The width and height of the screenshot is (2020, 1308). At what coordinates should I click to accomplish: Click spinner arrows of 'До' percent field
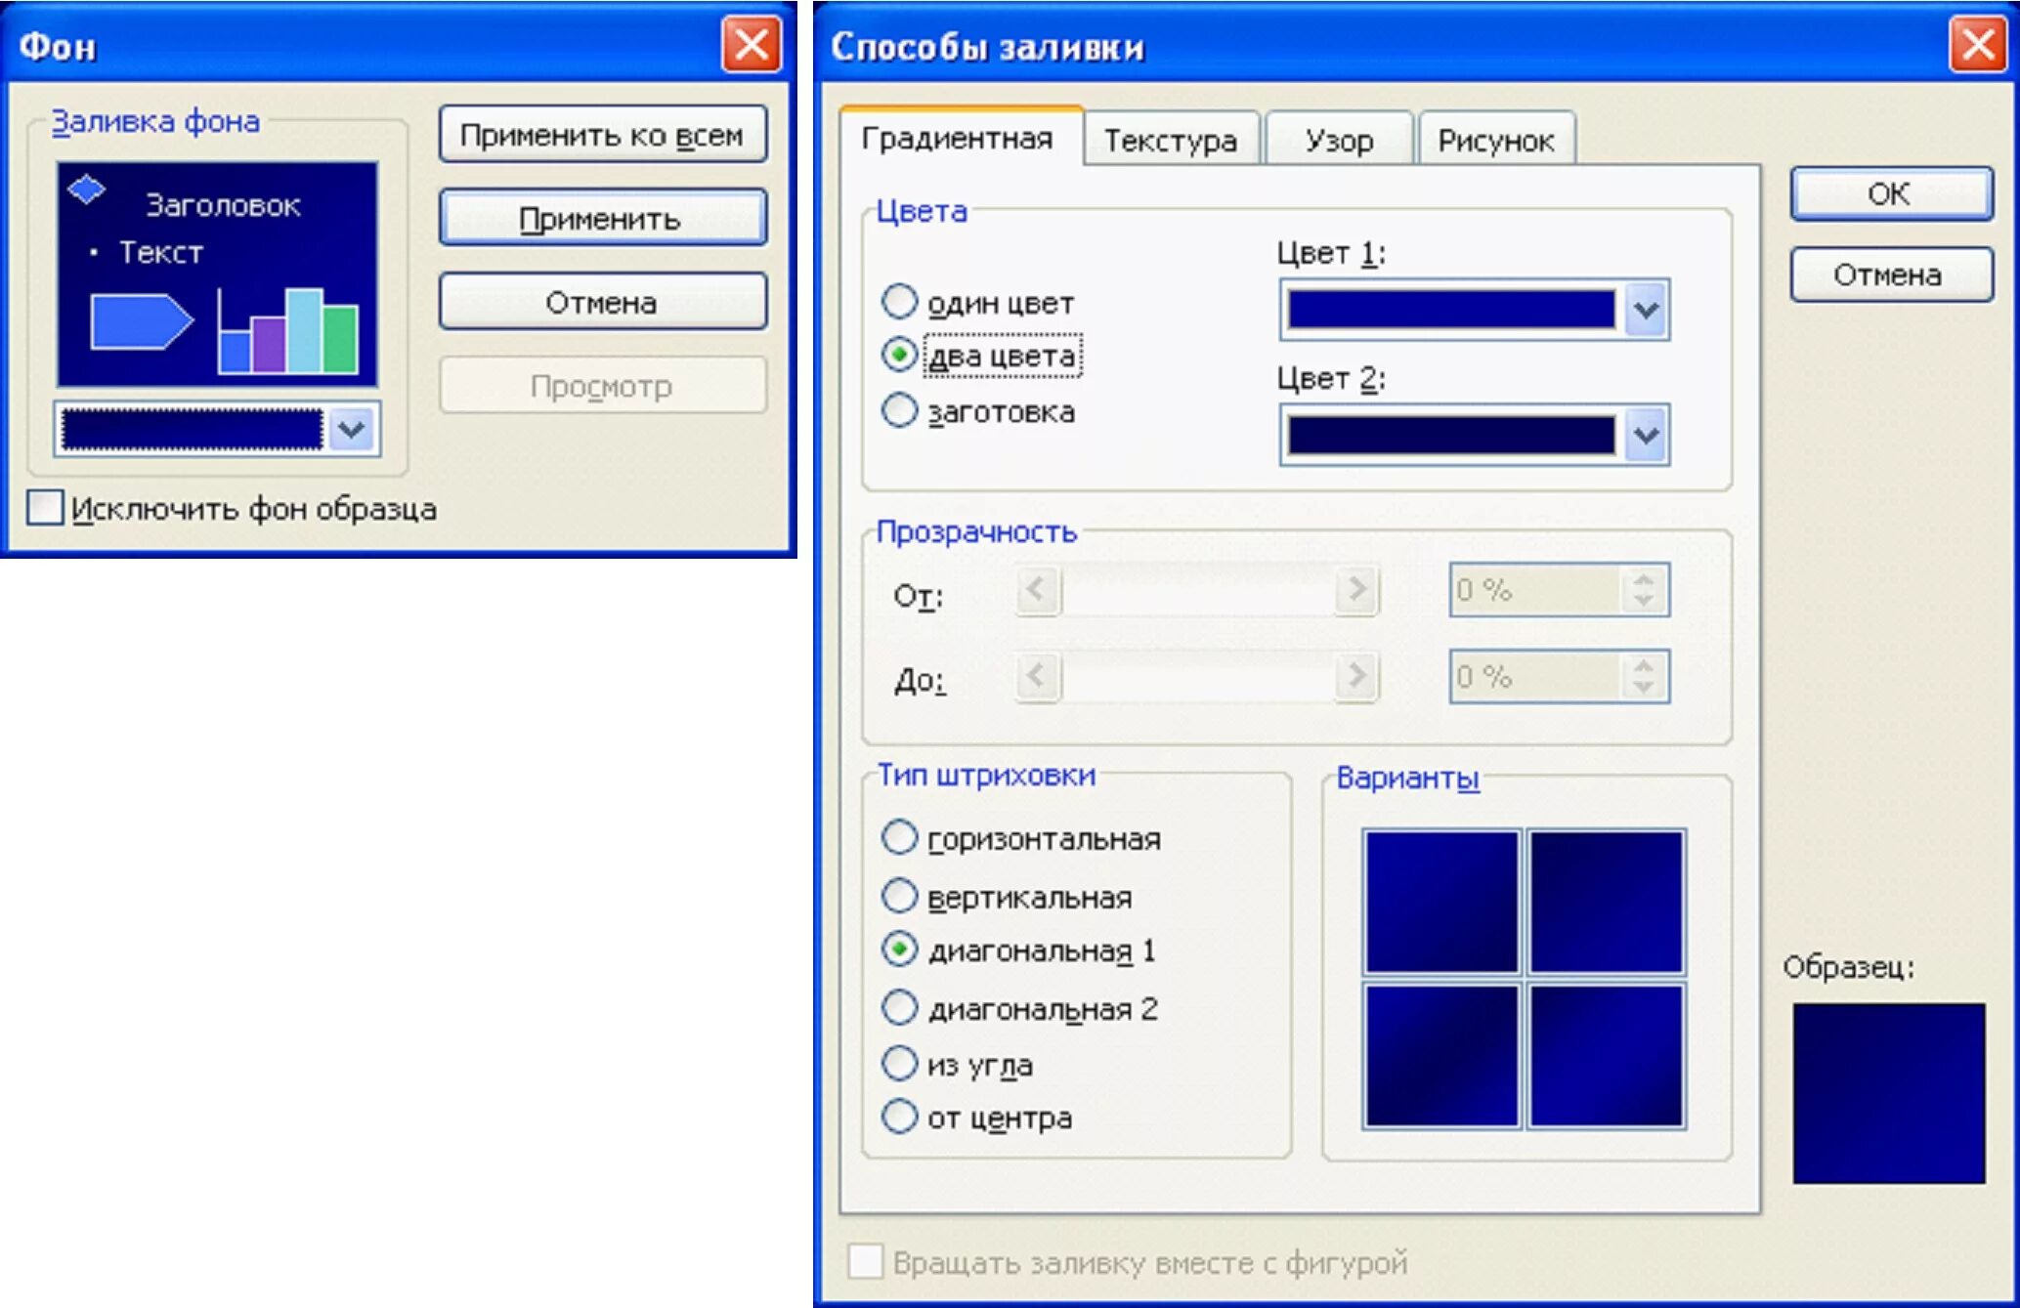coord(1644,676)
